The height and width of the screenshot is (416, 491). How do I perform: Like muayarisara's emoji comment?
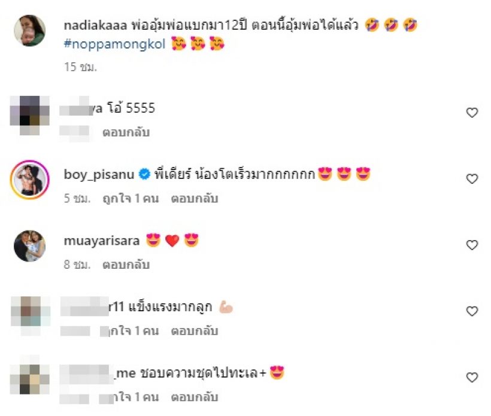tap(472, 245)
